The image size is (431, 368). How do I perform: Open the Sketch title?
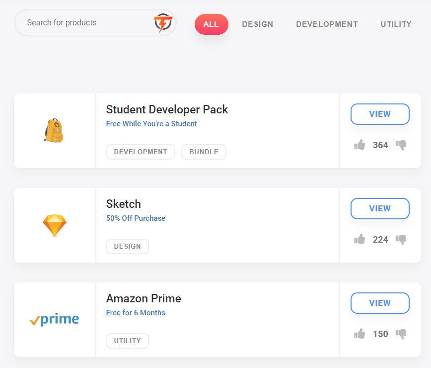point(124,204)
